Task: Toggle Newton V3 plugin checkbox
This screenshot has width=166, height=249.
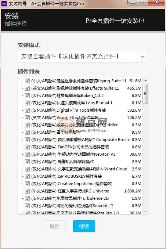Action: (x=27, y=154)
